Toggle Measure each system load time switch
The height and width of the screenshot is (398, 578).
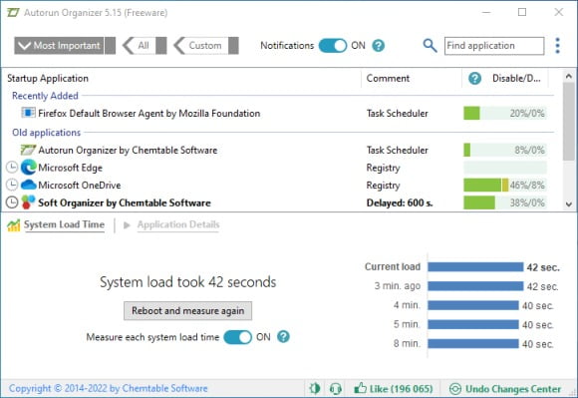pyautogui.click(x=238, y=337)
